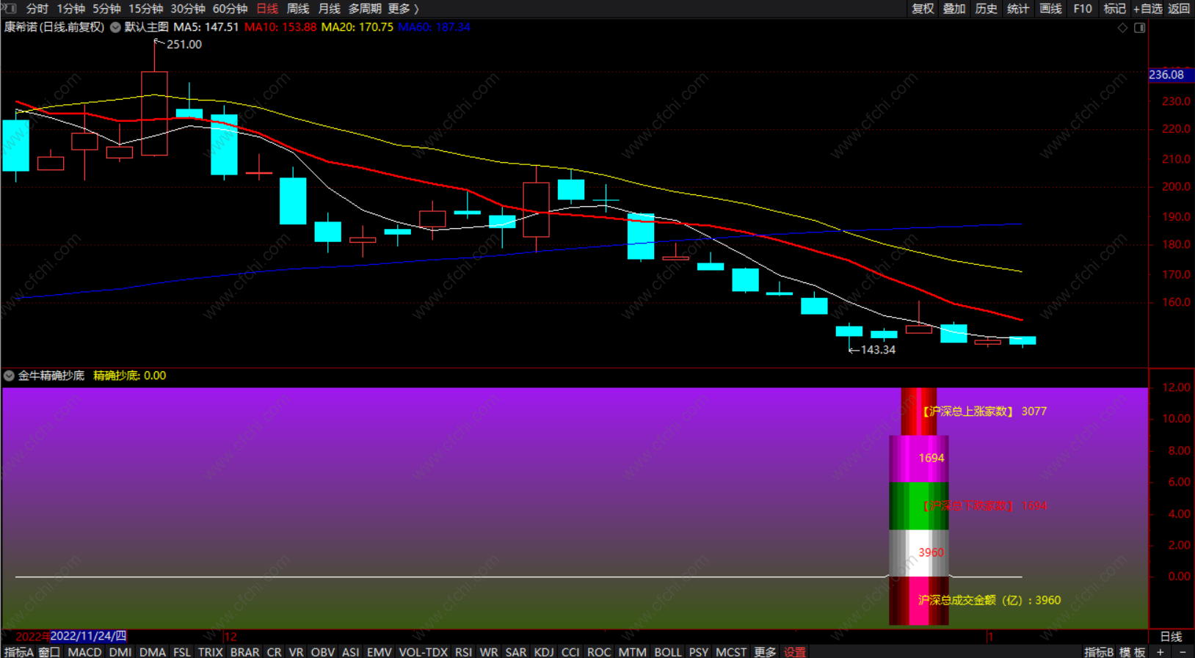Screen dimensions: 1195x658
Task: Add stock via +自选 button
Action: (x=1148, y=9)
